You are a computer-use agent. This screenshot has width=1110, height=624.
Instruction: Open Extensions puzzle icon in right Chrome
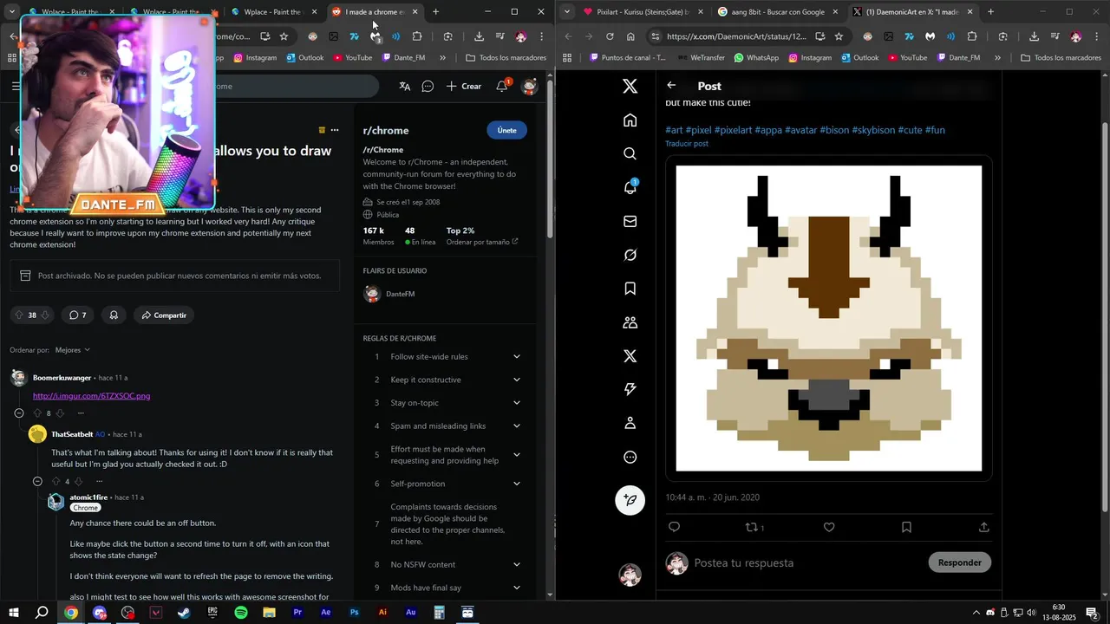point(972,36)
